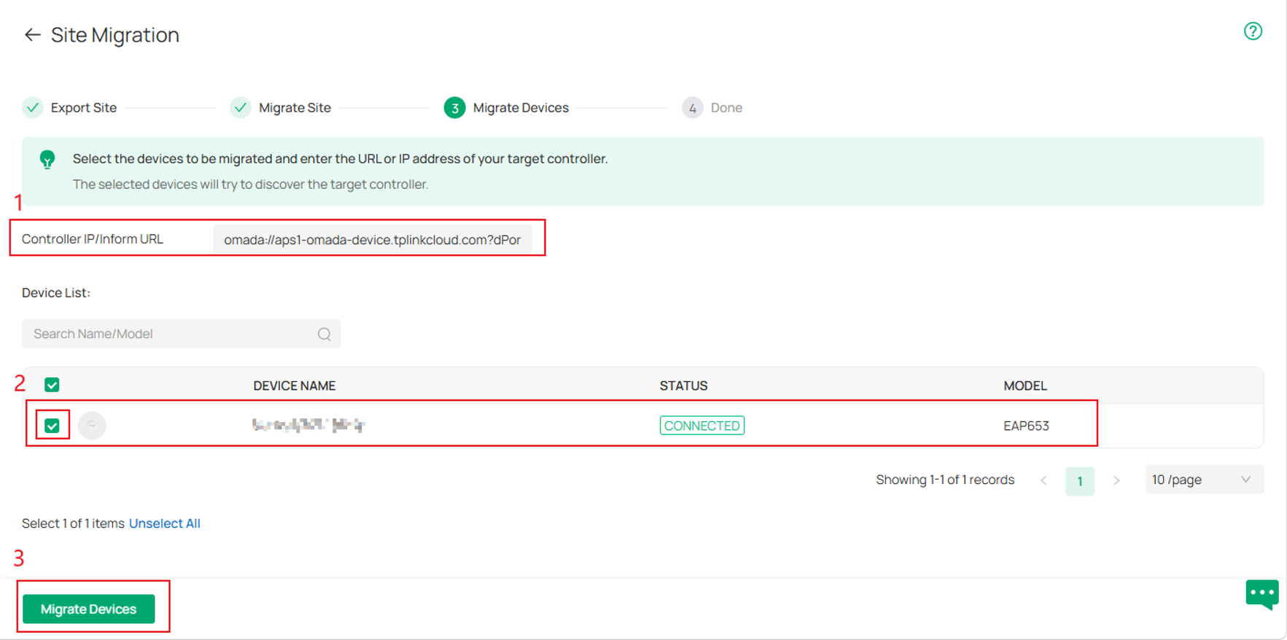Click the Export Site completed checkmark icon
This screenshot has height=640, width=1287.
point(33,108)
